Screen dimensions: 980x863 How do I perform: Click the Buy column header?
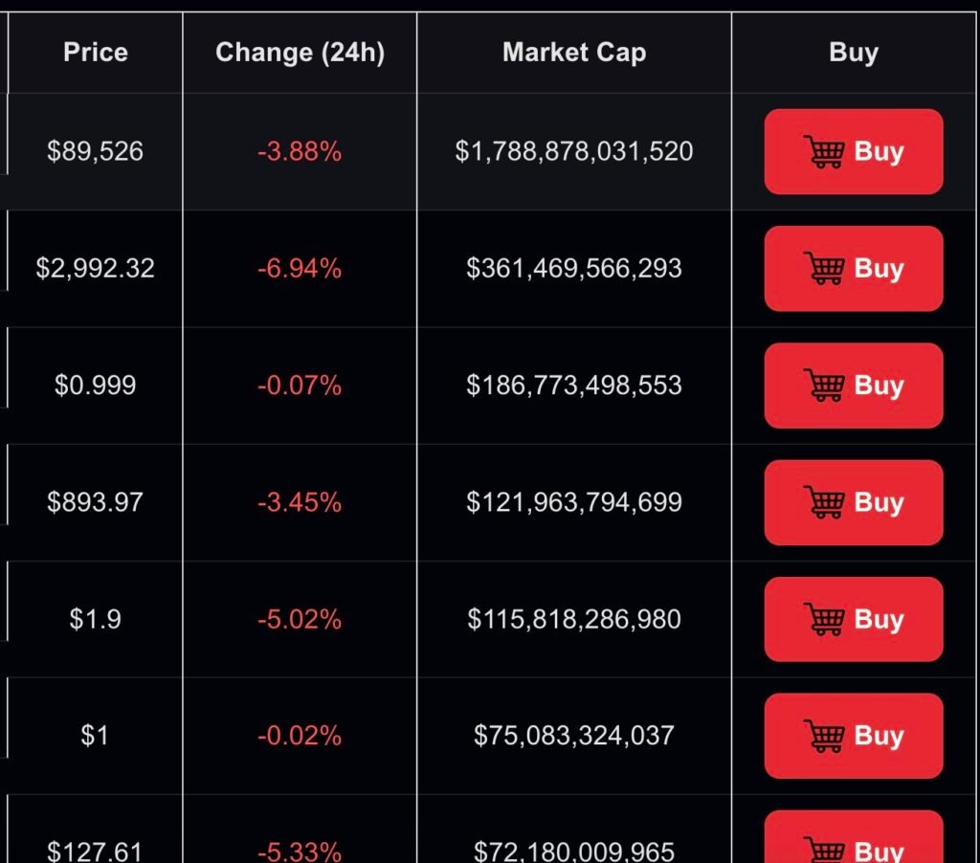(853, 53)
